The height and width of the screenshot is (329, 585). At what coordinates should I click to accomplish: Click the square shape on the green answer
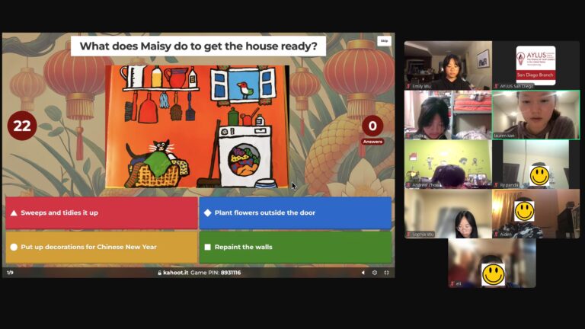coord(208,247)
